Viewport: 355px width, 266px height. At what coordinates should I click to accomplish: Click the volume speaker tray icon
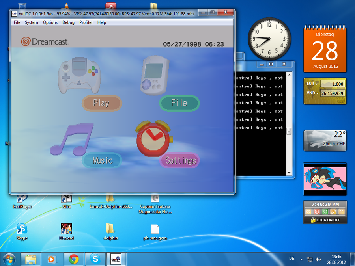tap(318, 259)
